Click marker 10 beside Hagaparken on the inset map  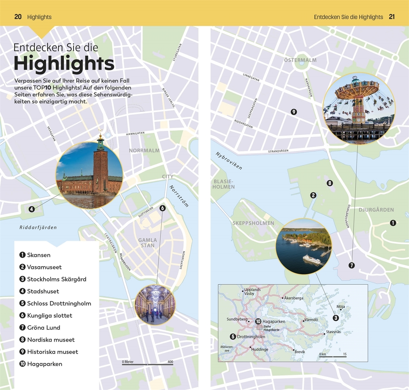tap(258, 321)
